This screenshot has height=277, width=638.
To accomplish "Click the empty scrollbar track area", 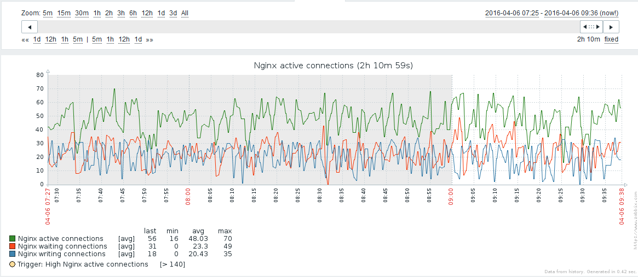I will point(308,27).
